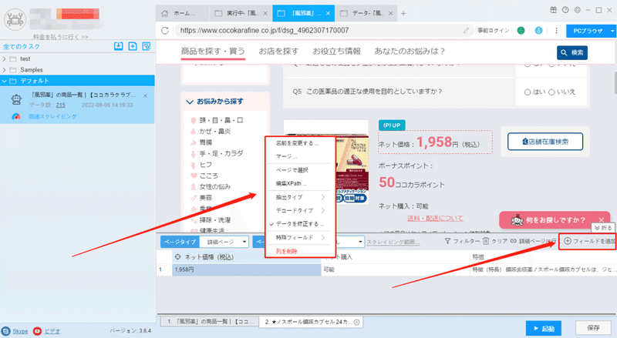Switch to bottom tab 1 「風邪薬」の商品一覧

pos(210,322)
